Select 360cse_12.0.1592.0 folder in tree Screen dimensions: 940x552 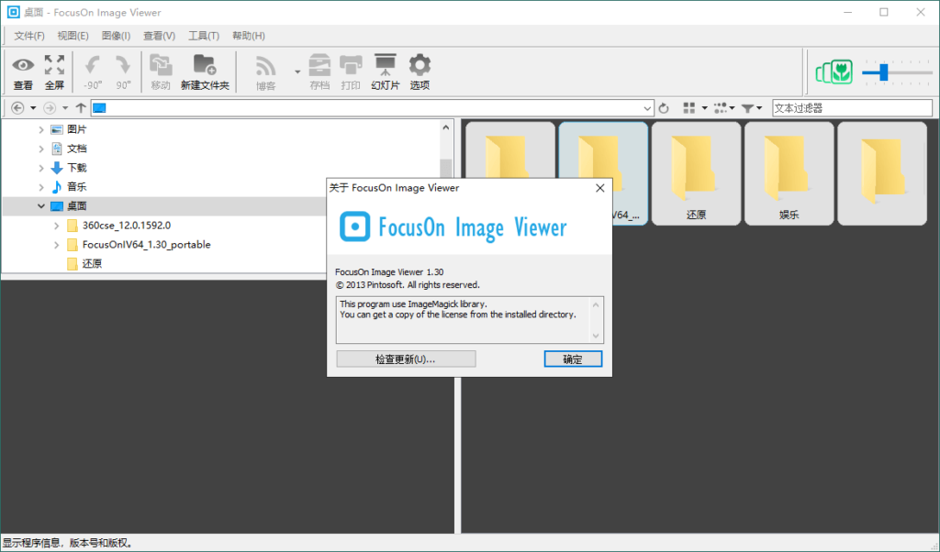(127, 226)
